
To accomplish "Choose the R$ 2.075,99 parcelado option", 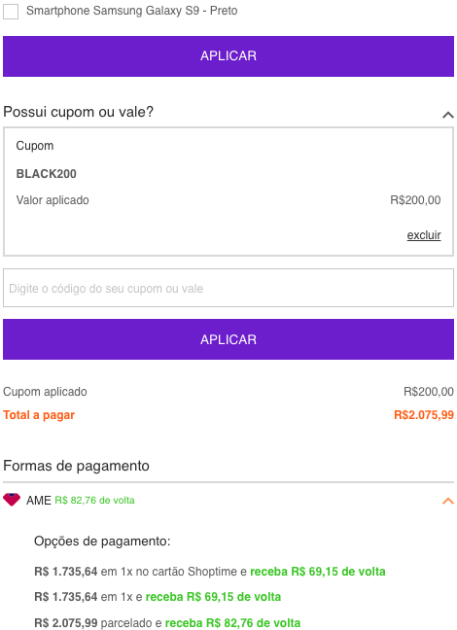I will [167, 623].
